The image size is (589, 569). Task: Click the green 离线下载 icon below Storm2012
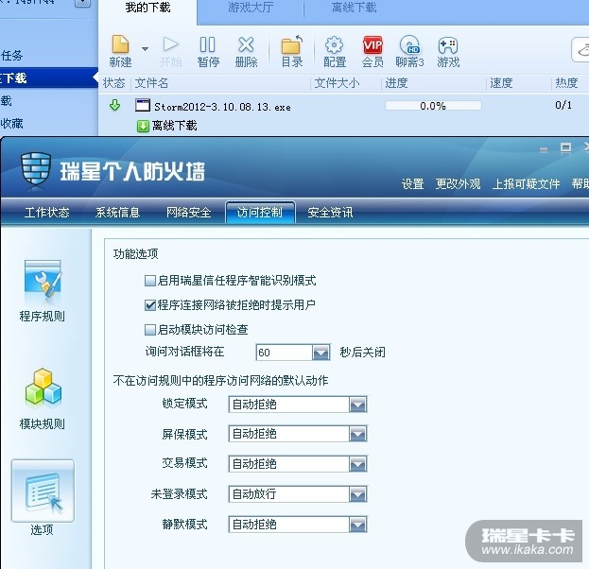tap(143, 127)
